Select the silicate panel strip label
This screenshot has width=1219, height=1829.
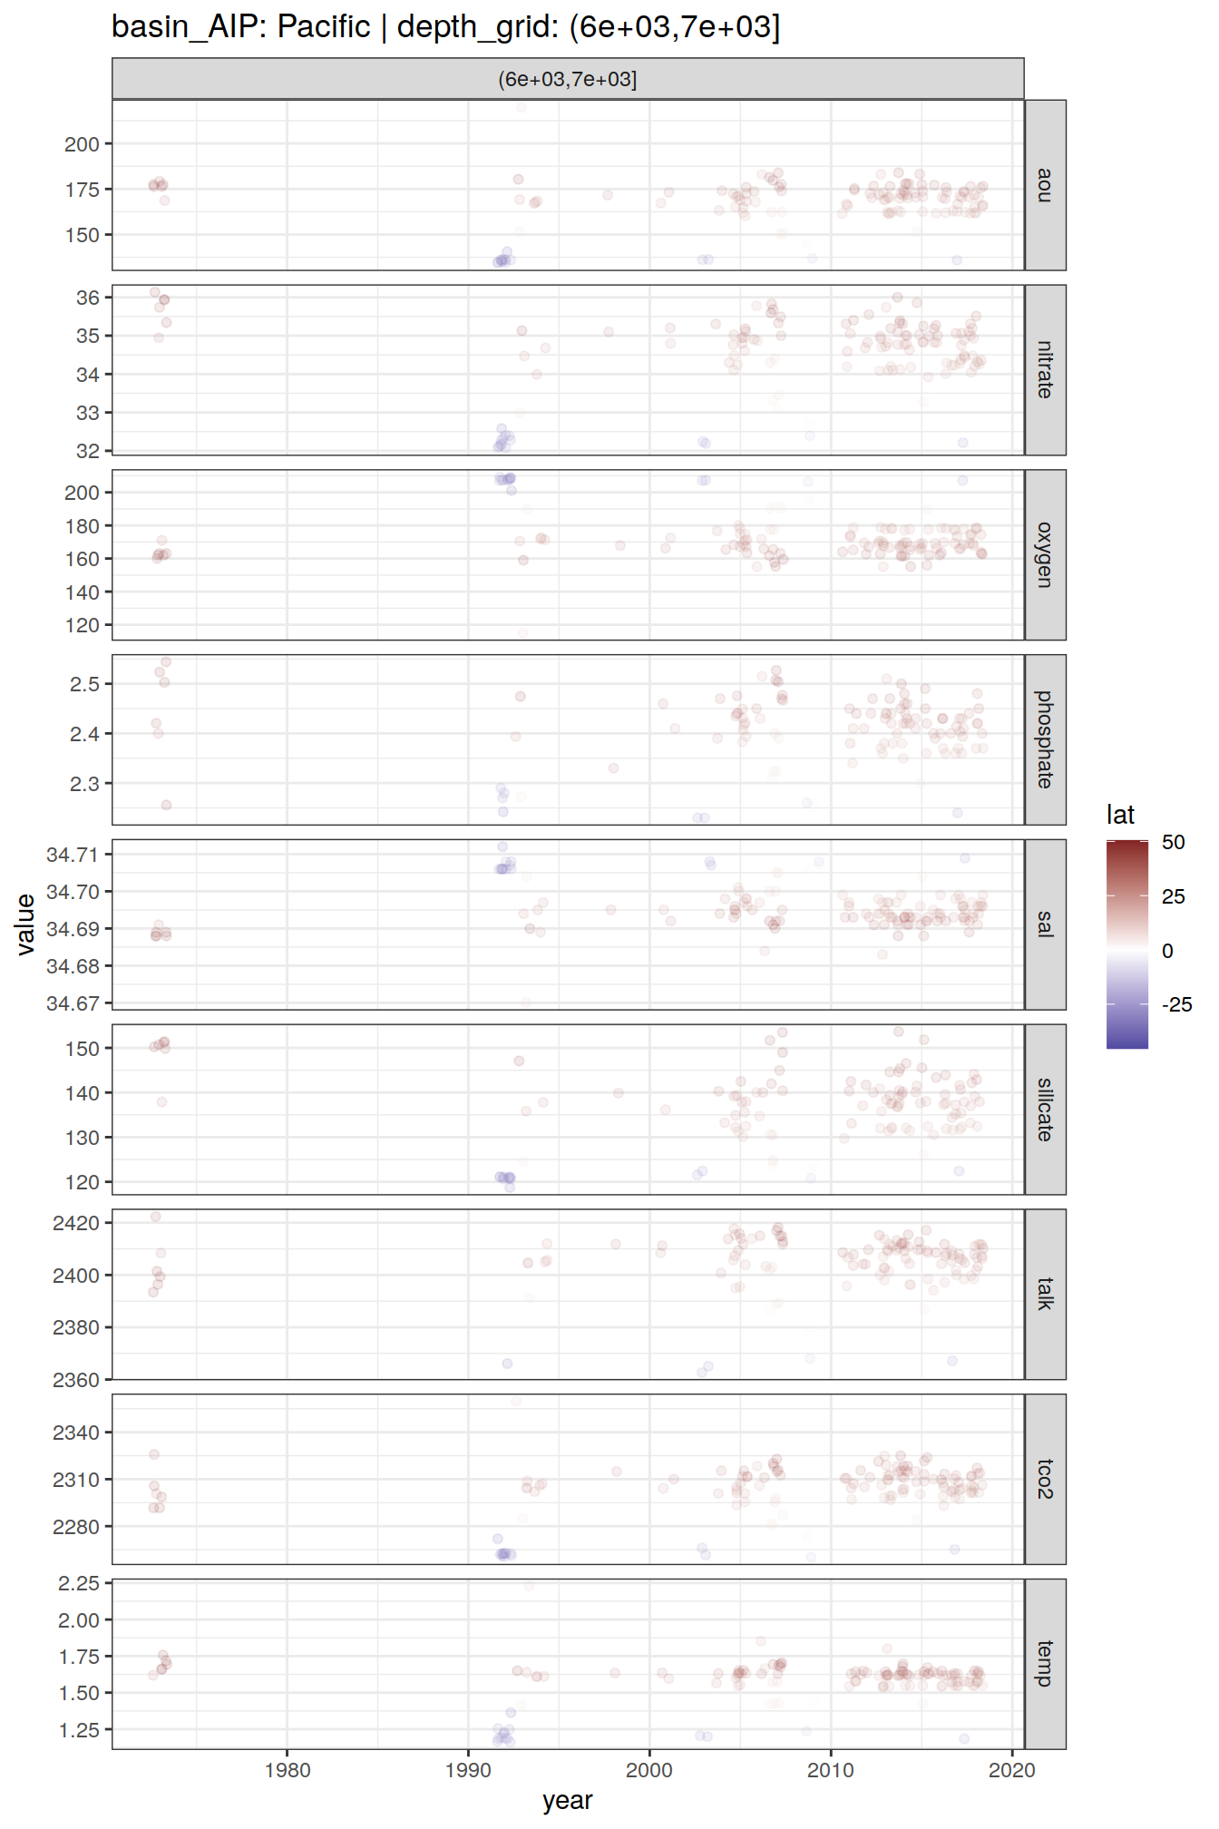(x=1045, y=1109)
